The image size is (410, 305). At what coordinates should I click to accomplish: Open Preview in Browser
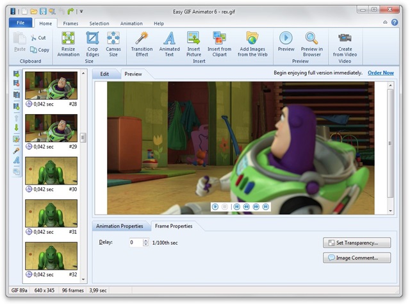(312, 44)
